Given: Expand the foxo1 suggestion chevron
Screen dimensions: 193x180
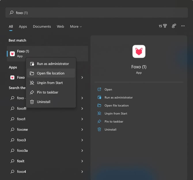Looking at the screenshot, I should (x=82, y=119).
